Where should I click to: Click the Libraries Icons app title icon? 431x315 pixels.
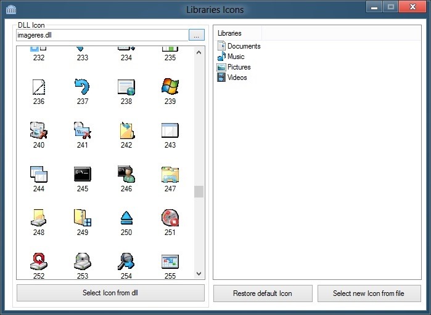pyautogui.click(x=11, y=10)
